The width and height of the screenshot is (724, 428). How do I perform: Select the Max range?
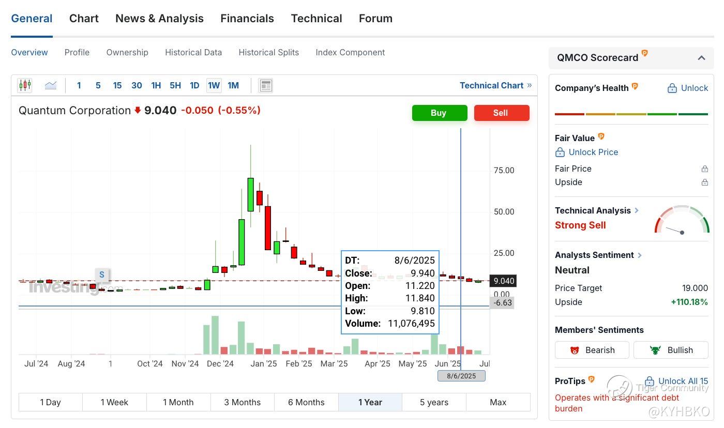tap(498, 402)
